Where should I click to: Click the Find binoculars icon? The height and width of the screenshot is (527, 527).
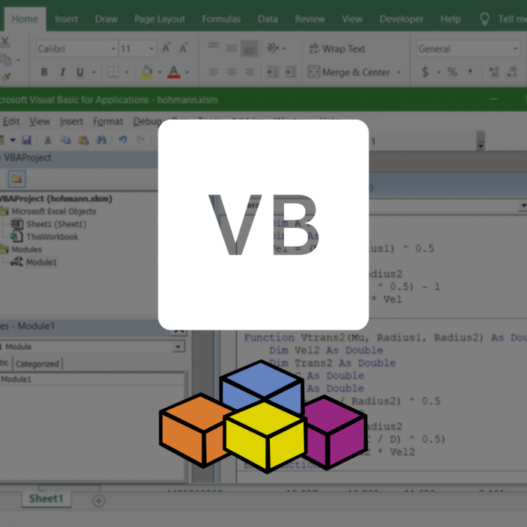tap(101, 140)
